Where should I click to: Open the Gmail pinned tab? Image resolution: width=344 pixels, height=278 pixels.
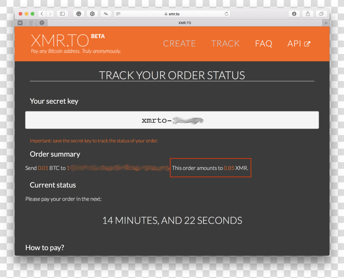coord(20,23)
